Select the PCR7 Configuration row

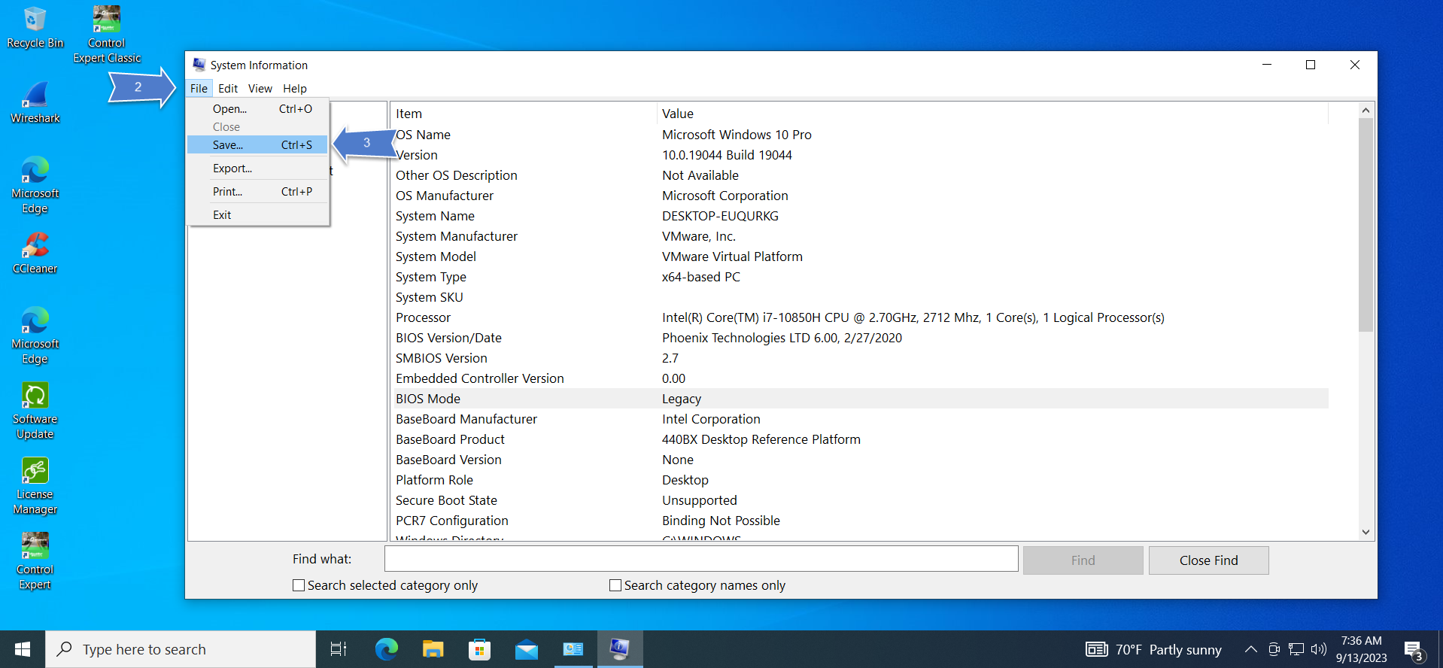[860, 521]
